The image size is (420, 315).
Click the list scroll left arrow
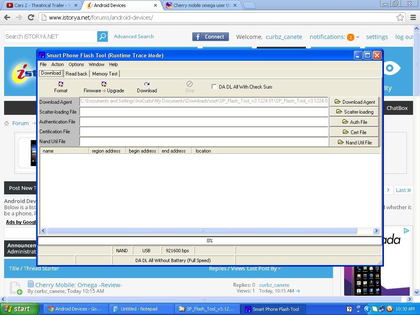[x=43, y=231]
